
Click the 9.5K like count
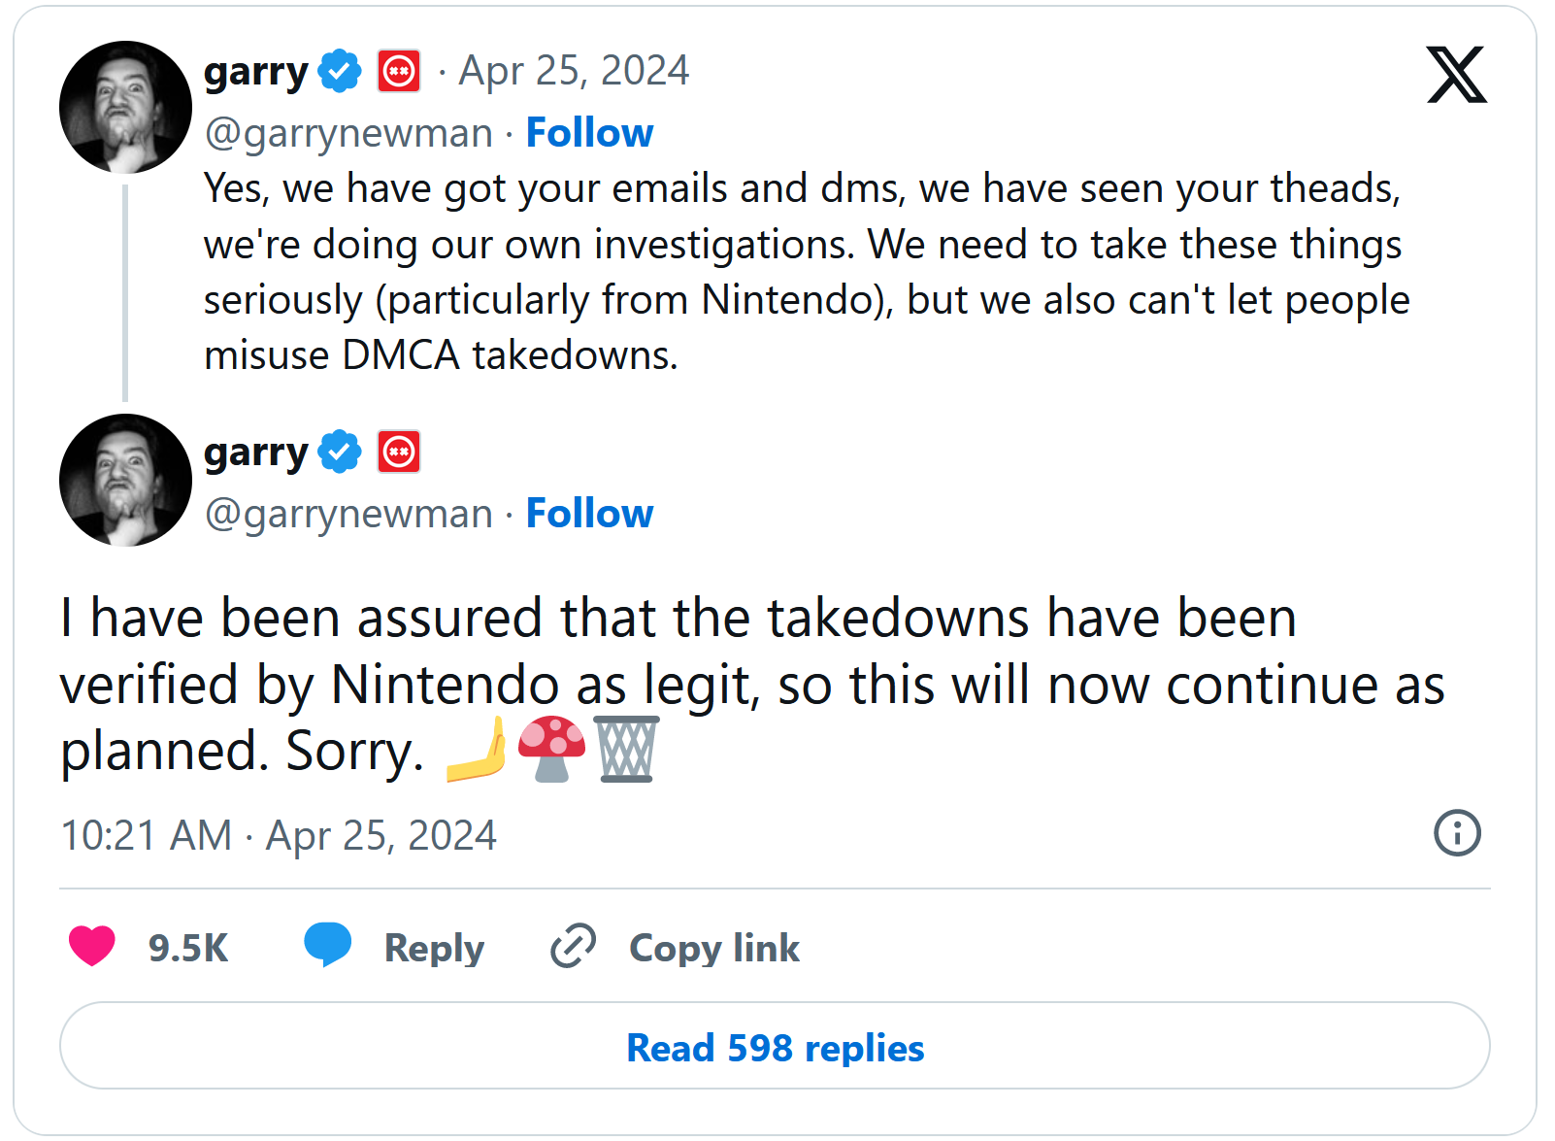pos(187,946)
